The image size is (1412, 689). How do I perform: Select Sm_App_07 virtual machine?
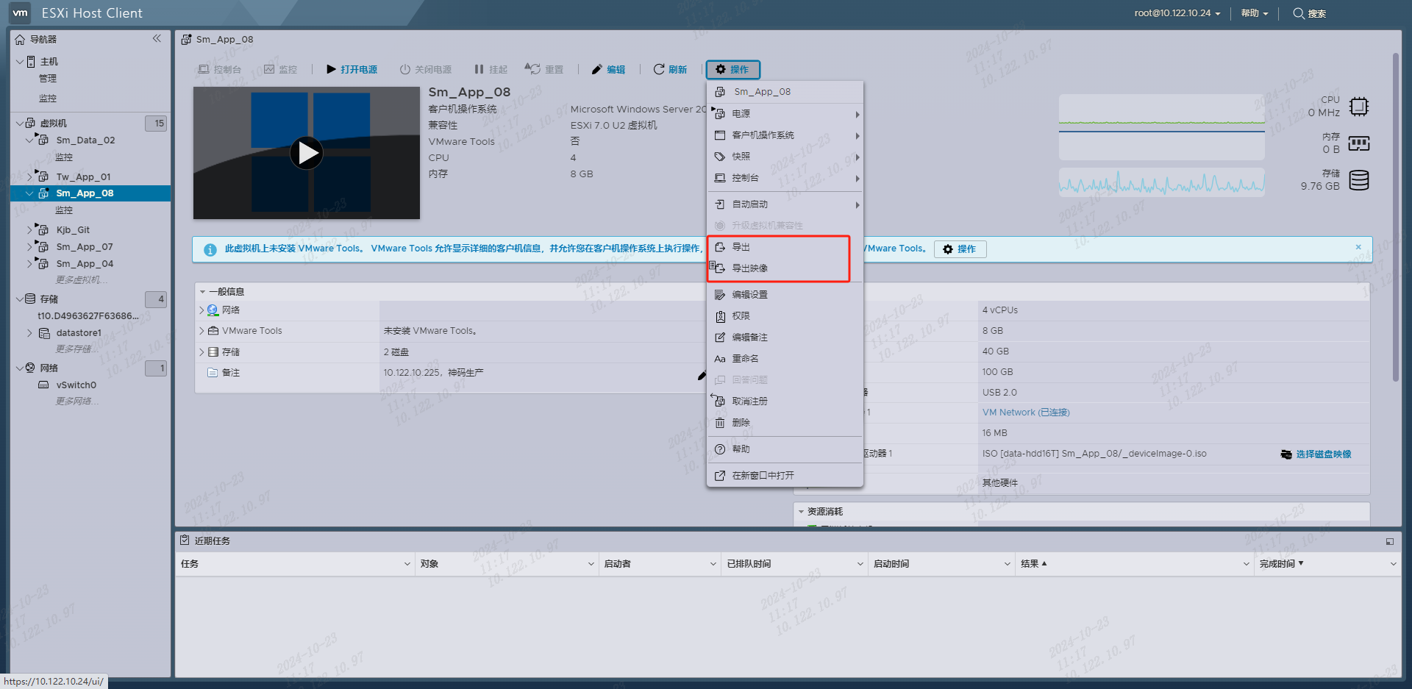(x=85, y=247)
